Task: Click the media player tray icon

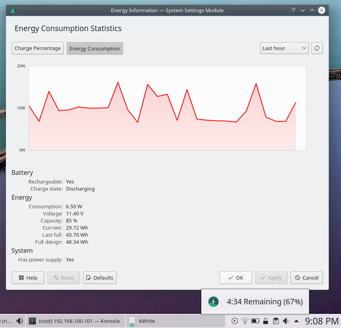Action: point(235,321)
